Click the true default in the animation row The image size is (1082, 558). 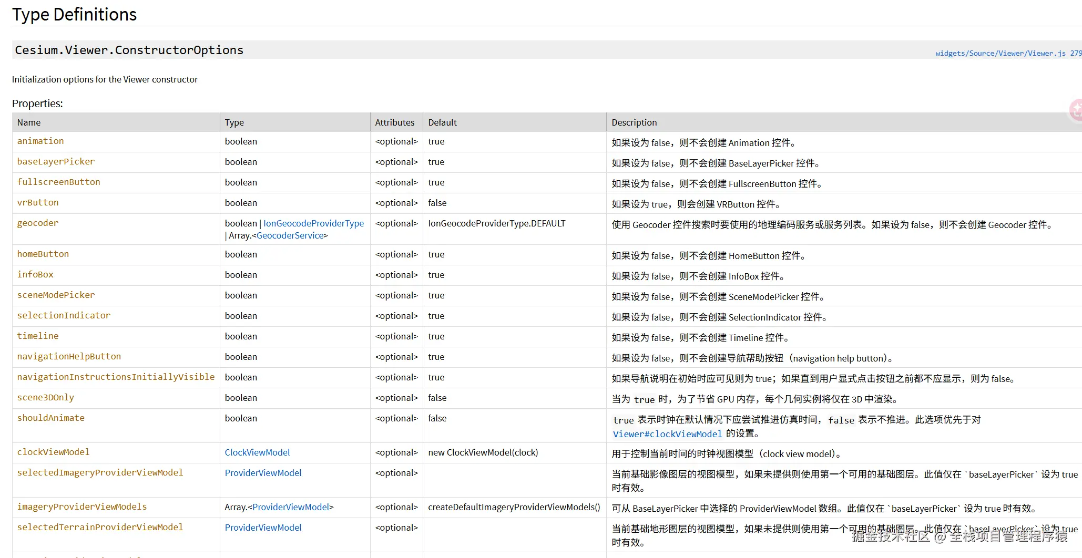(436, 141)
